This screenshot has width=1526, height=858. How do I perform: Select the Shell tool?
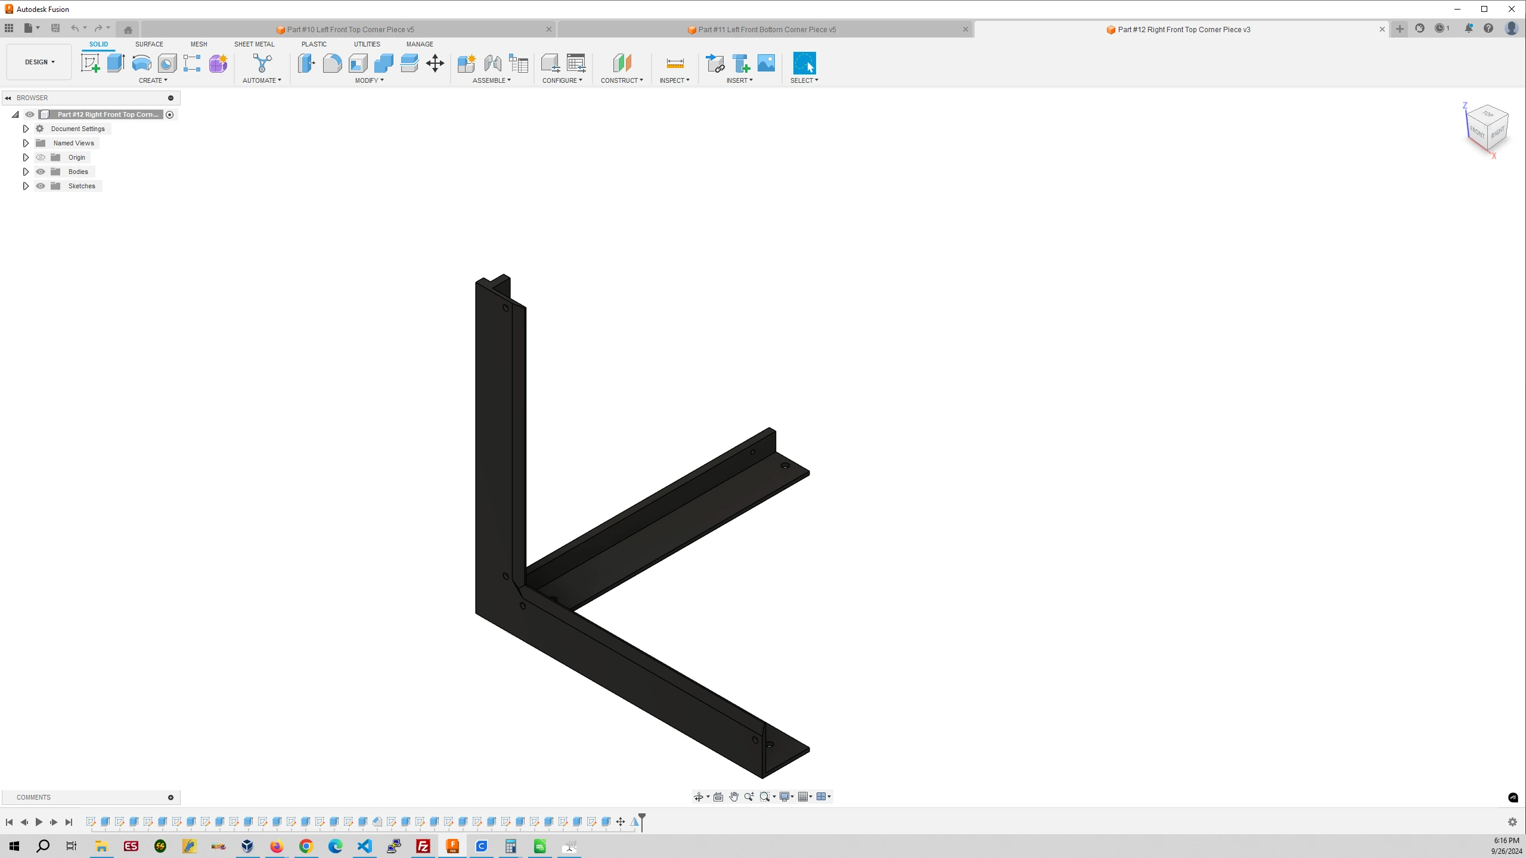(x=358, y=63)
